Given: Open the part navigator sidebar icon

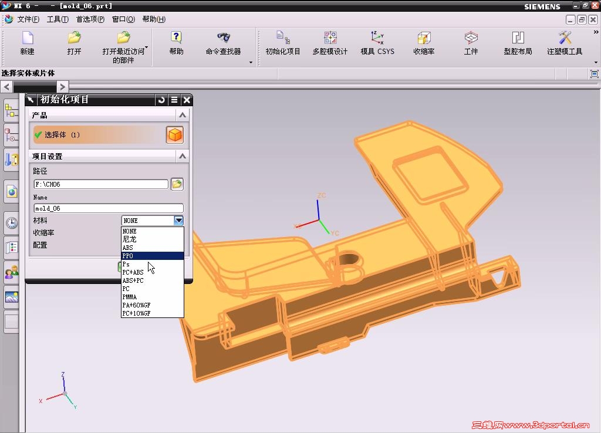Looking at the screenshot, I should coord(12,136).
